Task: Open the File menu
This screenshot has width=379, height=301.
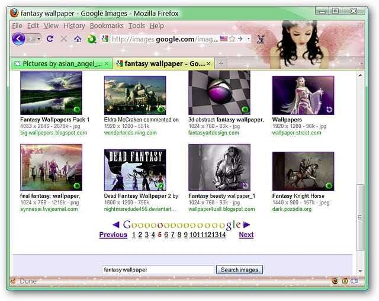Action: tap(17, 25)
